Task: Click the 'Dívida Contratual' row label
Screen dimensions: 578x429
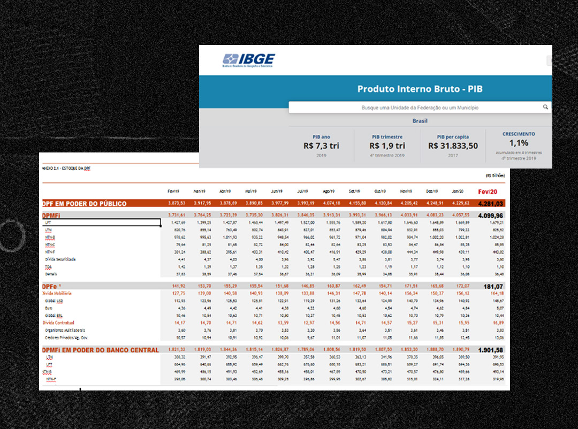Action: click(x=58, y=323)
